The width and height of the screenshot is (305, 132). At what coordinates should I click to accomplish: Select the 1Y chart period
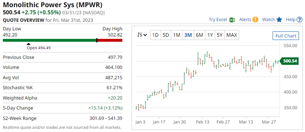coord(210,35)
